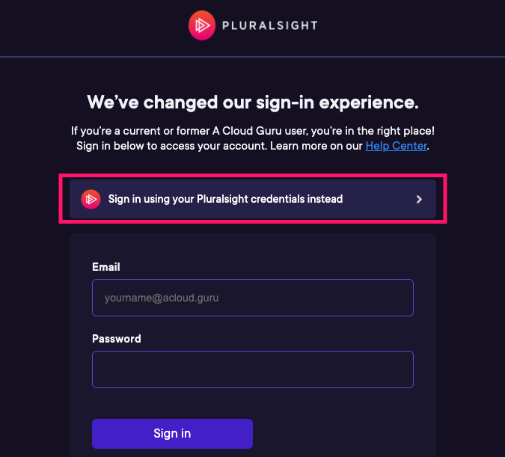Select "Sign in using your Pluralsight credentials instead"

(x=225, y=199)
